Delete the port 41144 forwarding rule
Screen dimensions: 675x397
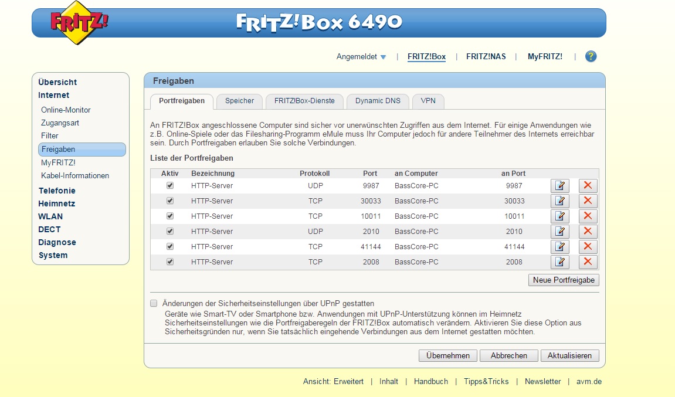588,247
